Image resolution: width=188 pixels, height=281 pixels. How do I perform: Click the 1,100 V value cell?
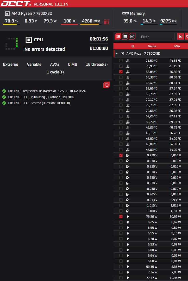[x=152, y=211]
